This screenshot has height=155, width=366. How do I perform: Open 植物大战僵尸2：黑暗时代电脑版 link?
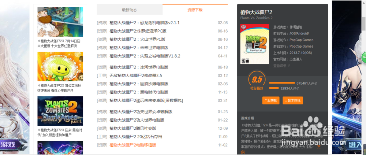pos(139,92)
